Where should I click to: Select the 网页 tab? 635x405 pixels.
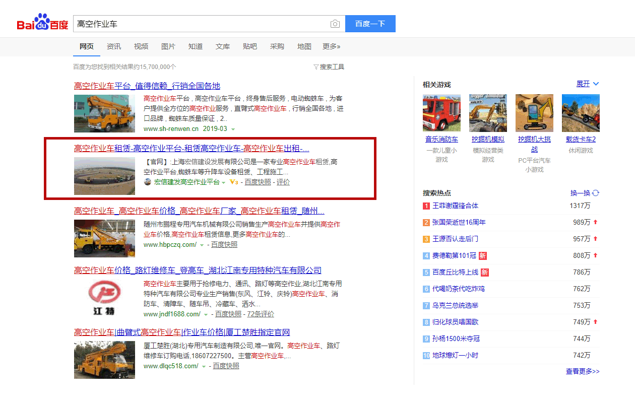(x=87, y=46)
